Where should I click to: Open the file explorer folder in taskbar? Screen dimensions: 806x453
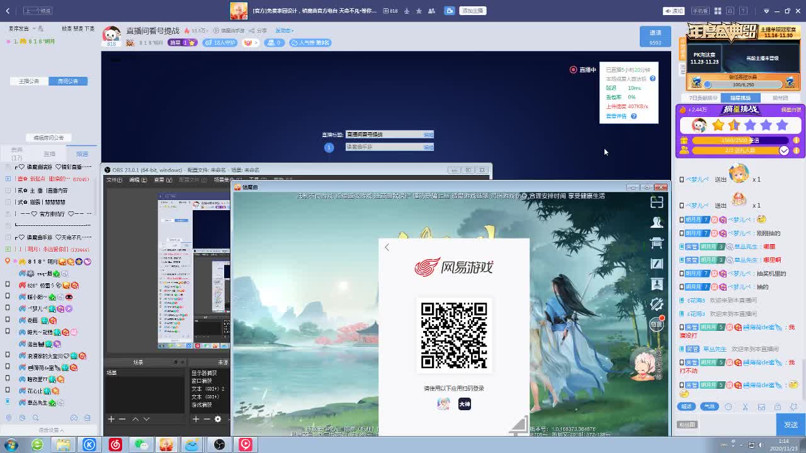click(63, 445)
